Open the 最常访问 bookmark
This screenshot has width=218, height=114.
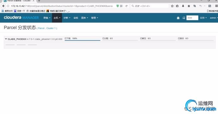7,11
